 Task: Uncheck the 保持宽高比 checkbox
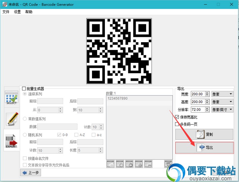pos(177,117)
